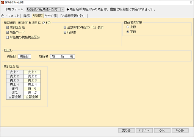Edit the 売上３ name cell
The width and height of the screenshot is (194, 137).
pos(32,80)
